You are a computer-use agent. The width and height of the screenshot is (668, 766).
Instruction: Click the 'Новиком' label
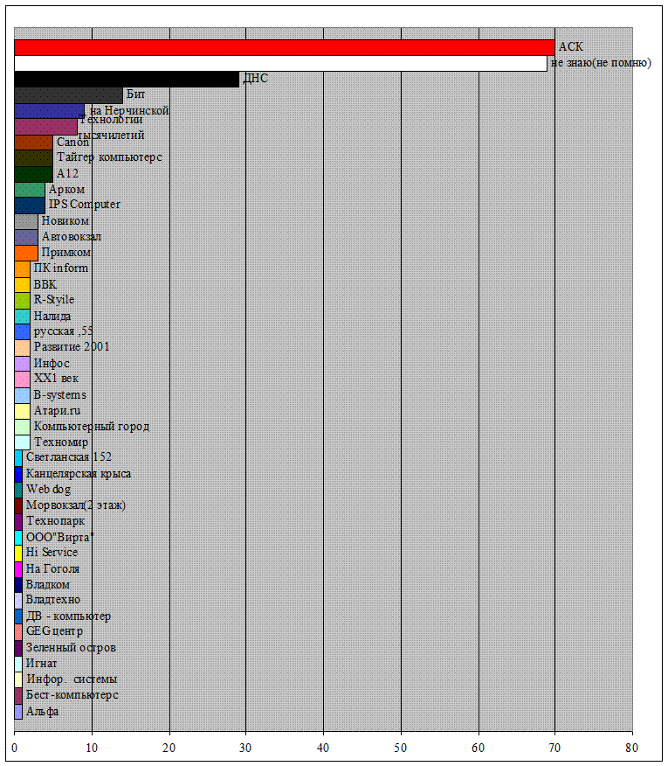coord(65,221)
